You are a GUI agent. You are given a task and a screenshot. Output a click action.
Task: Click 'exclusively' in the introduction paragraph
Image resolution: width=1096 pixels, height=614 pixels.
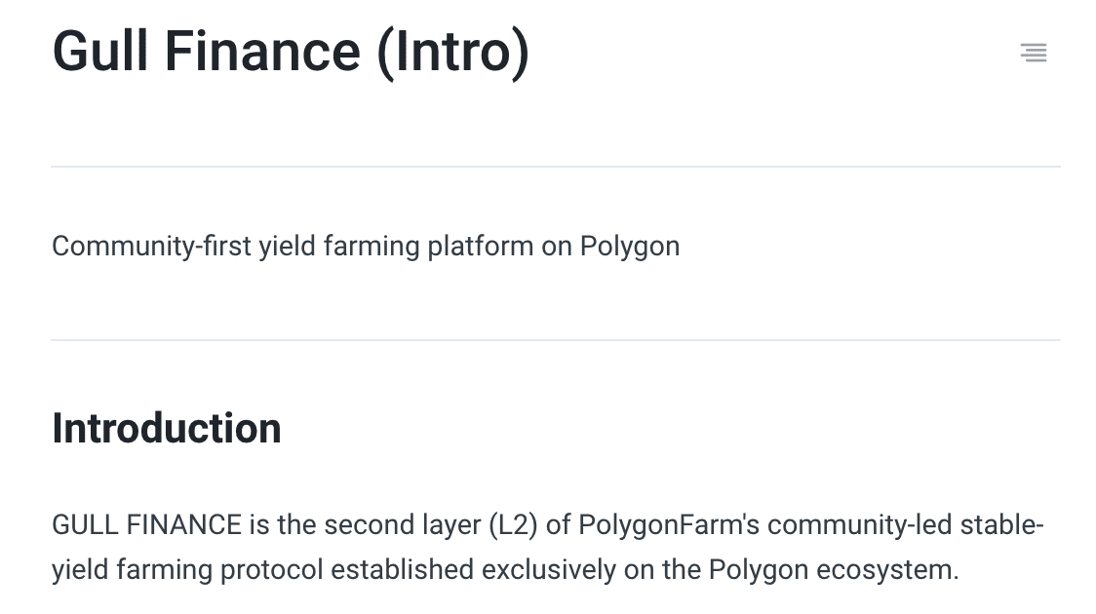coord(549,570)
